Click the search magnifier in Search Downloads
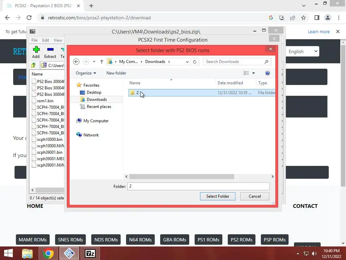 [266, 62]
